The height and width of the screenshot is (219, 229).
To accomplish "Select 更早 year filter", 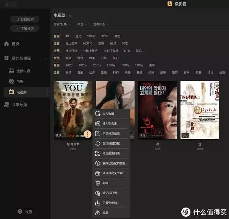I will click(152, 65).
